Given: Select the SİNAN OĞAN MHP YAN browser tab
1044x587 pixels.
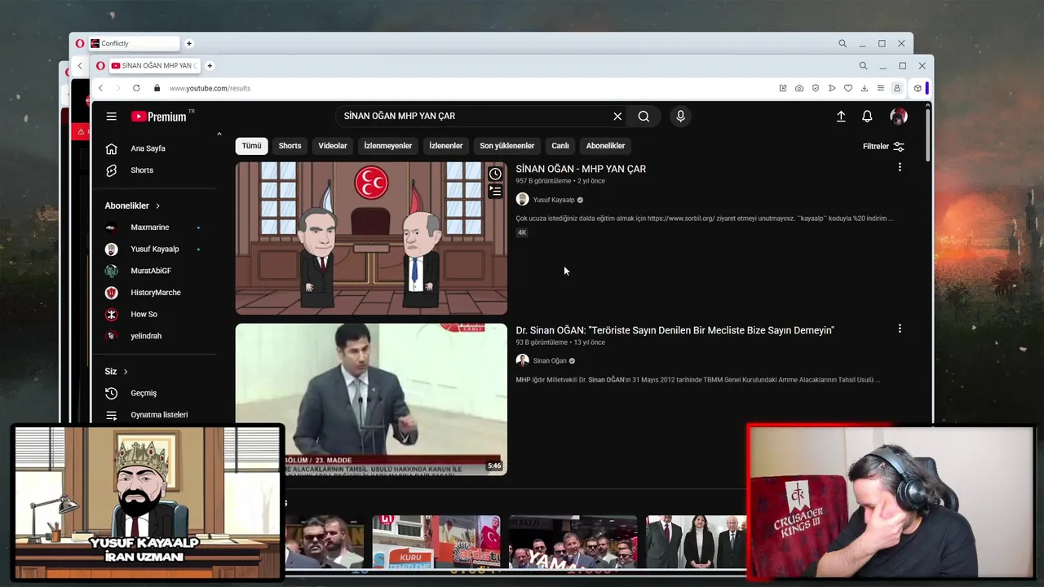Looking at the screenshot, I should [154, 65].
